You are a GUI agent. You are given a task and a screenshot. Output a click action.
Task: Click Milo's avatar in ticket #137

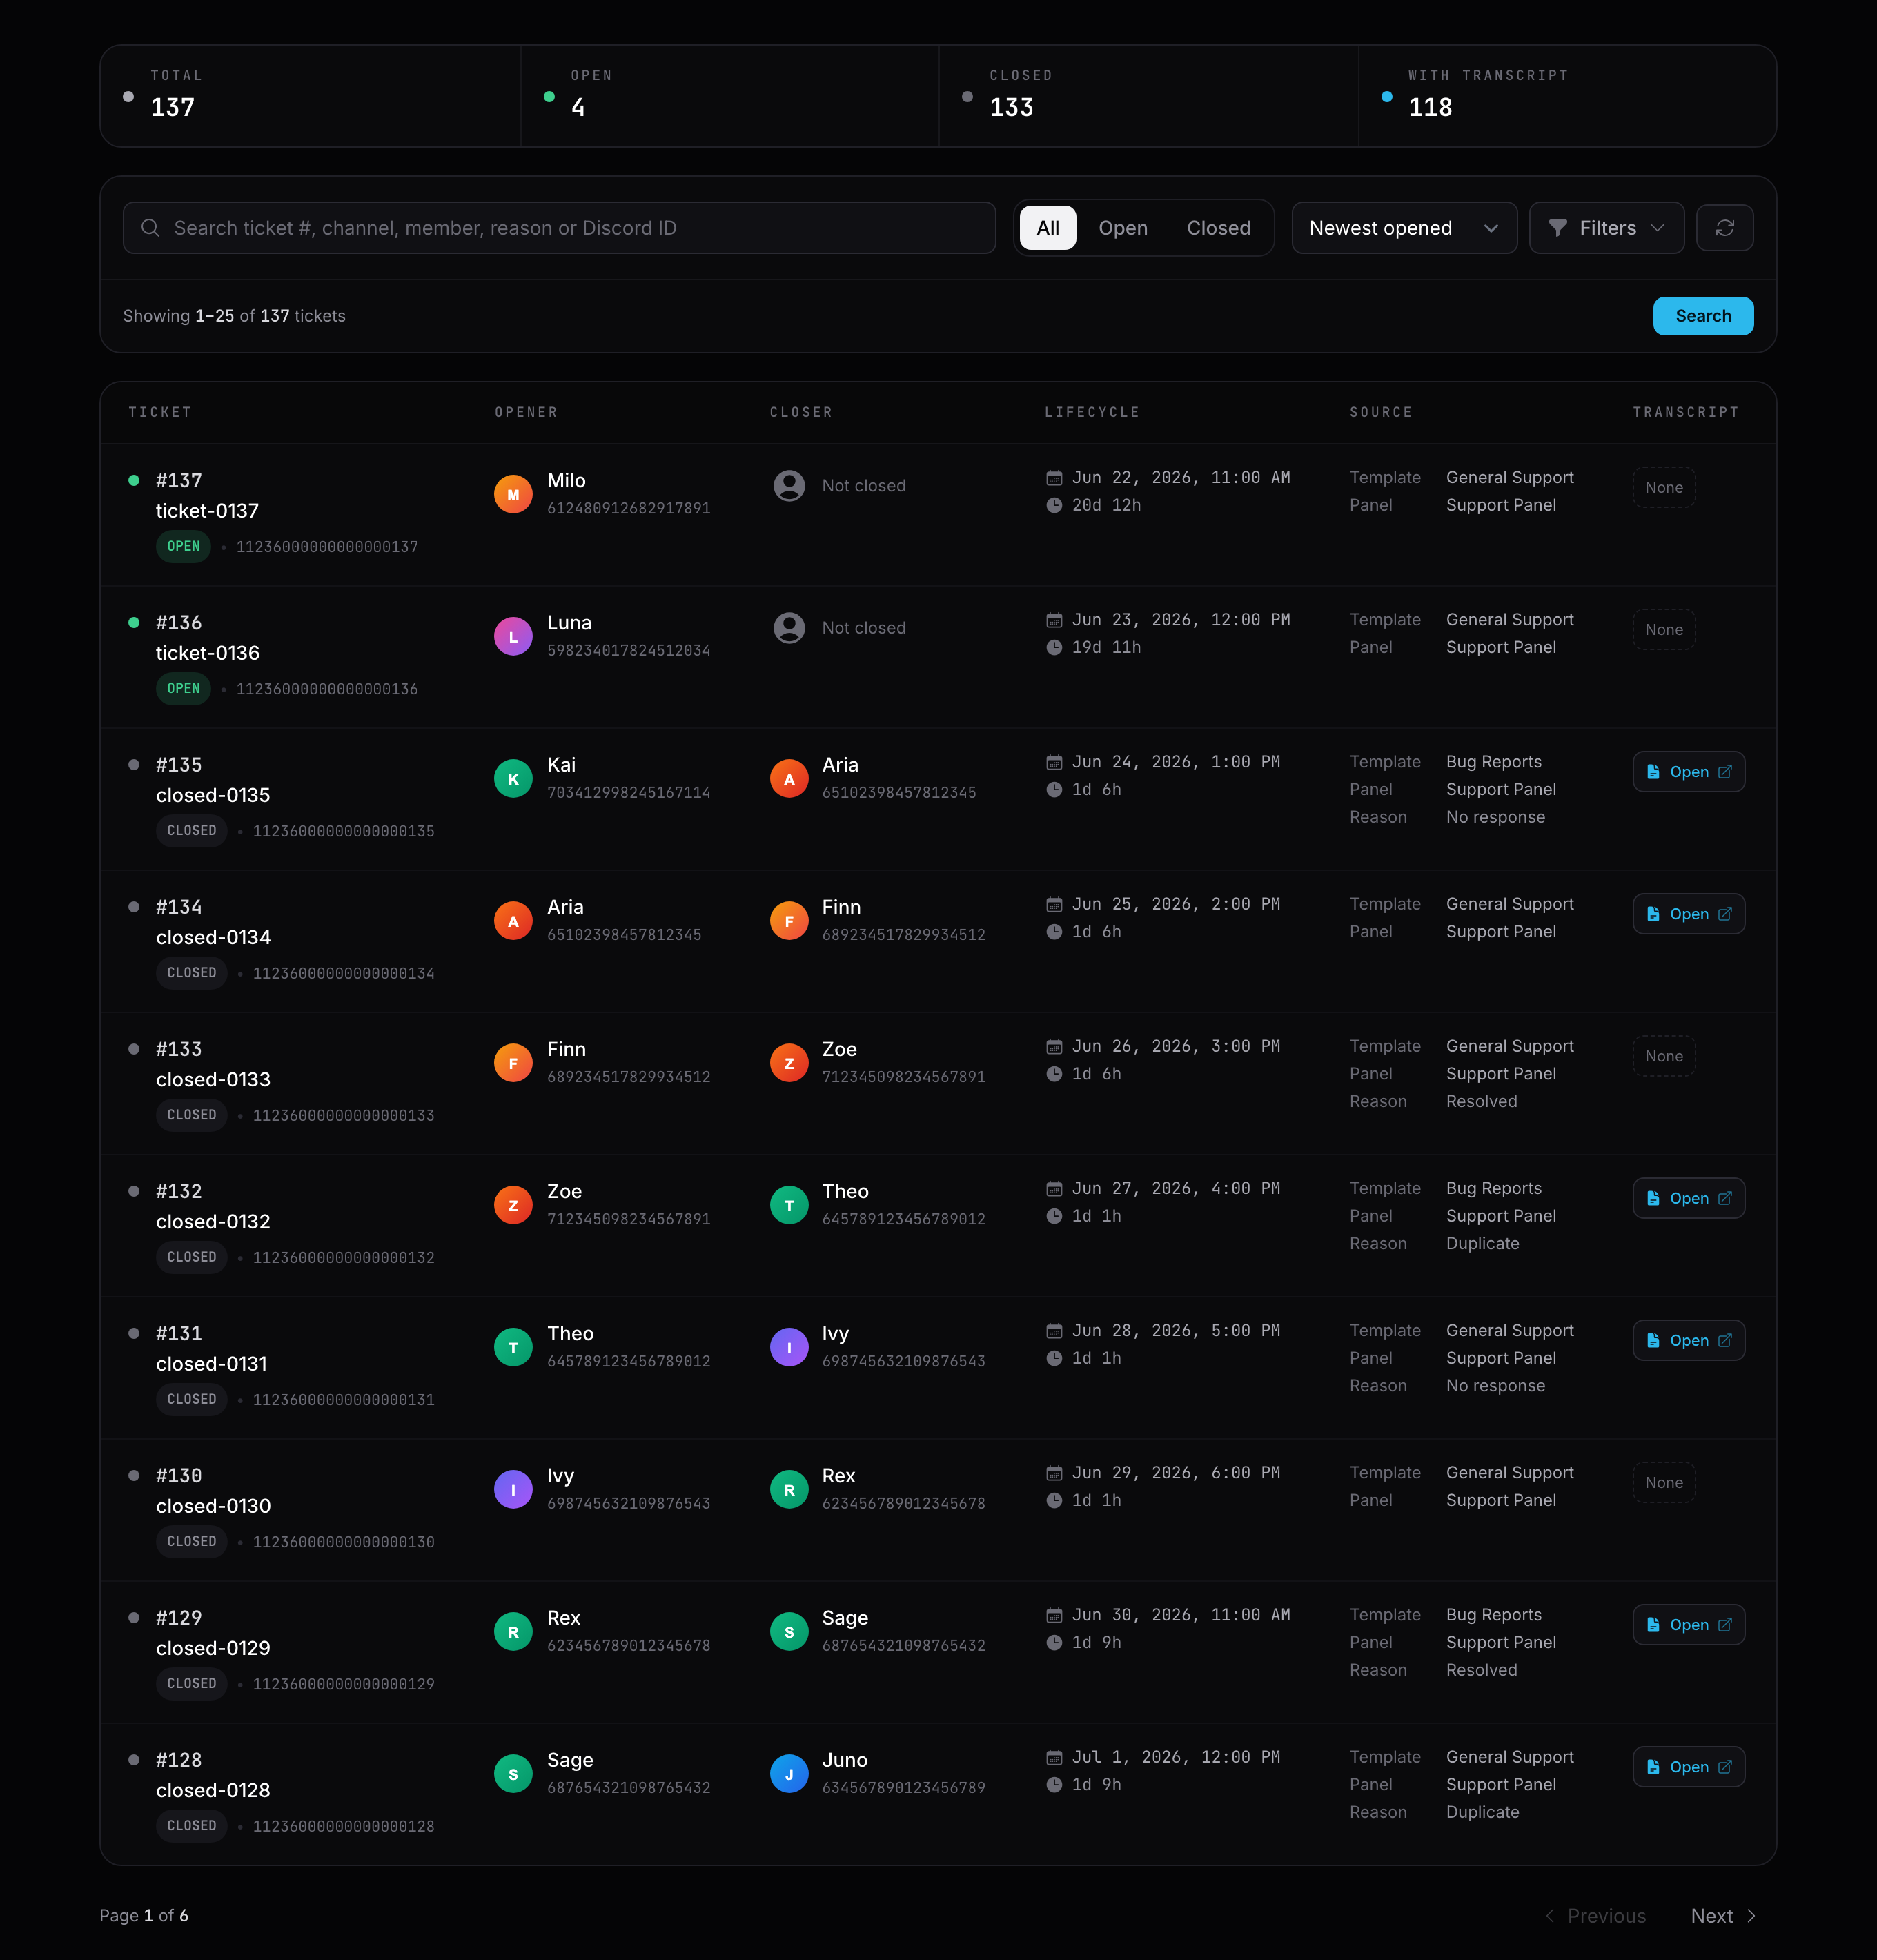(513, 494)
